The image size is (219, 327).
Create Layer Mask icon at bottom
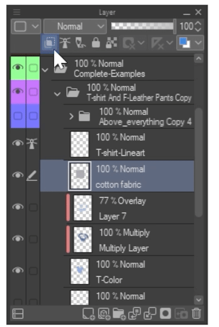pos(165,314)
